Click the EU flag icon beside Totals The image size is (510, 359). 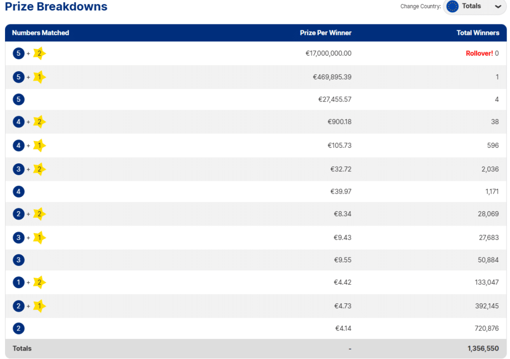[452, 6]
